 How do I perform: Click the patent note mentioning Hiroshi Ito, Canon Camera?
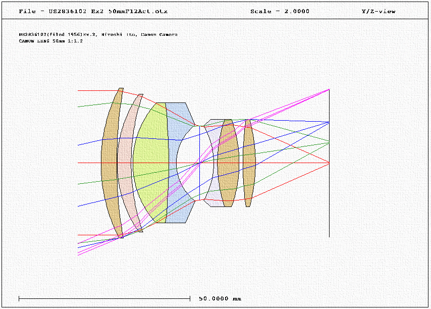point(98,35)
